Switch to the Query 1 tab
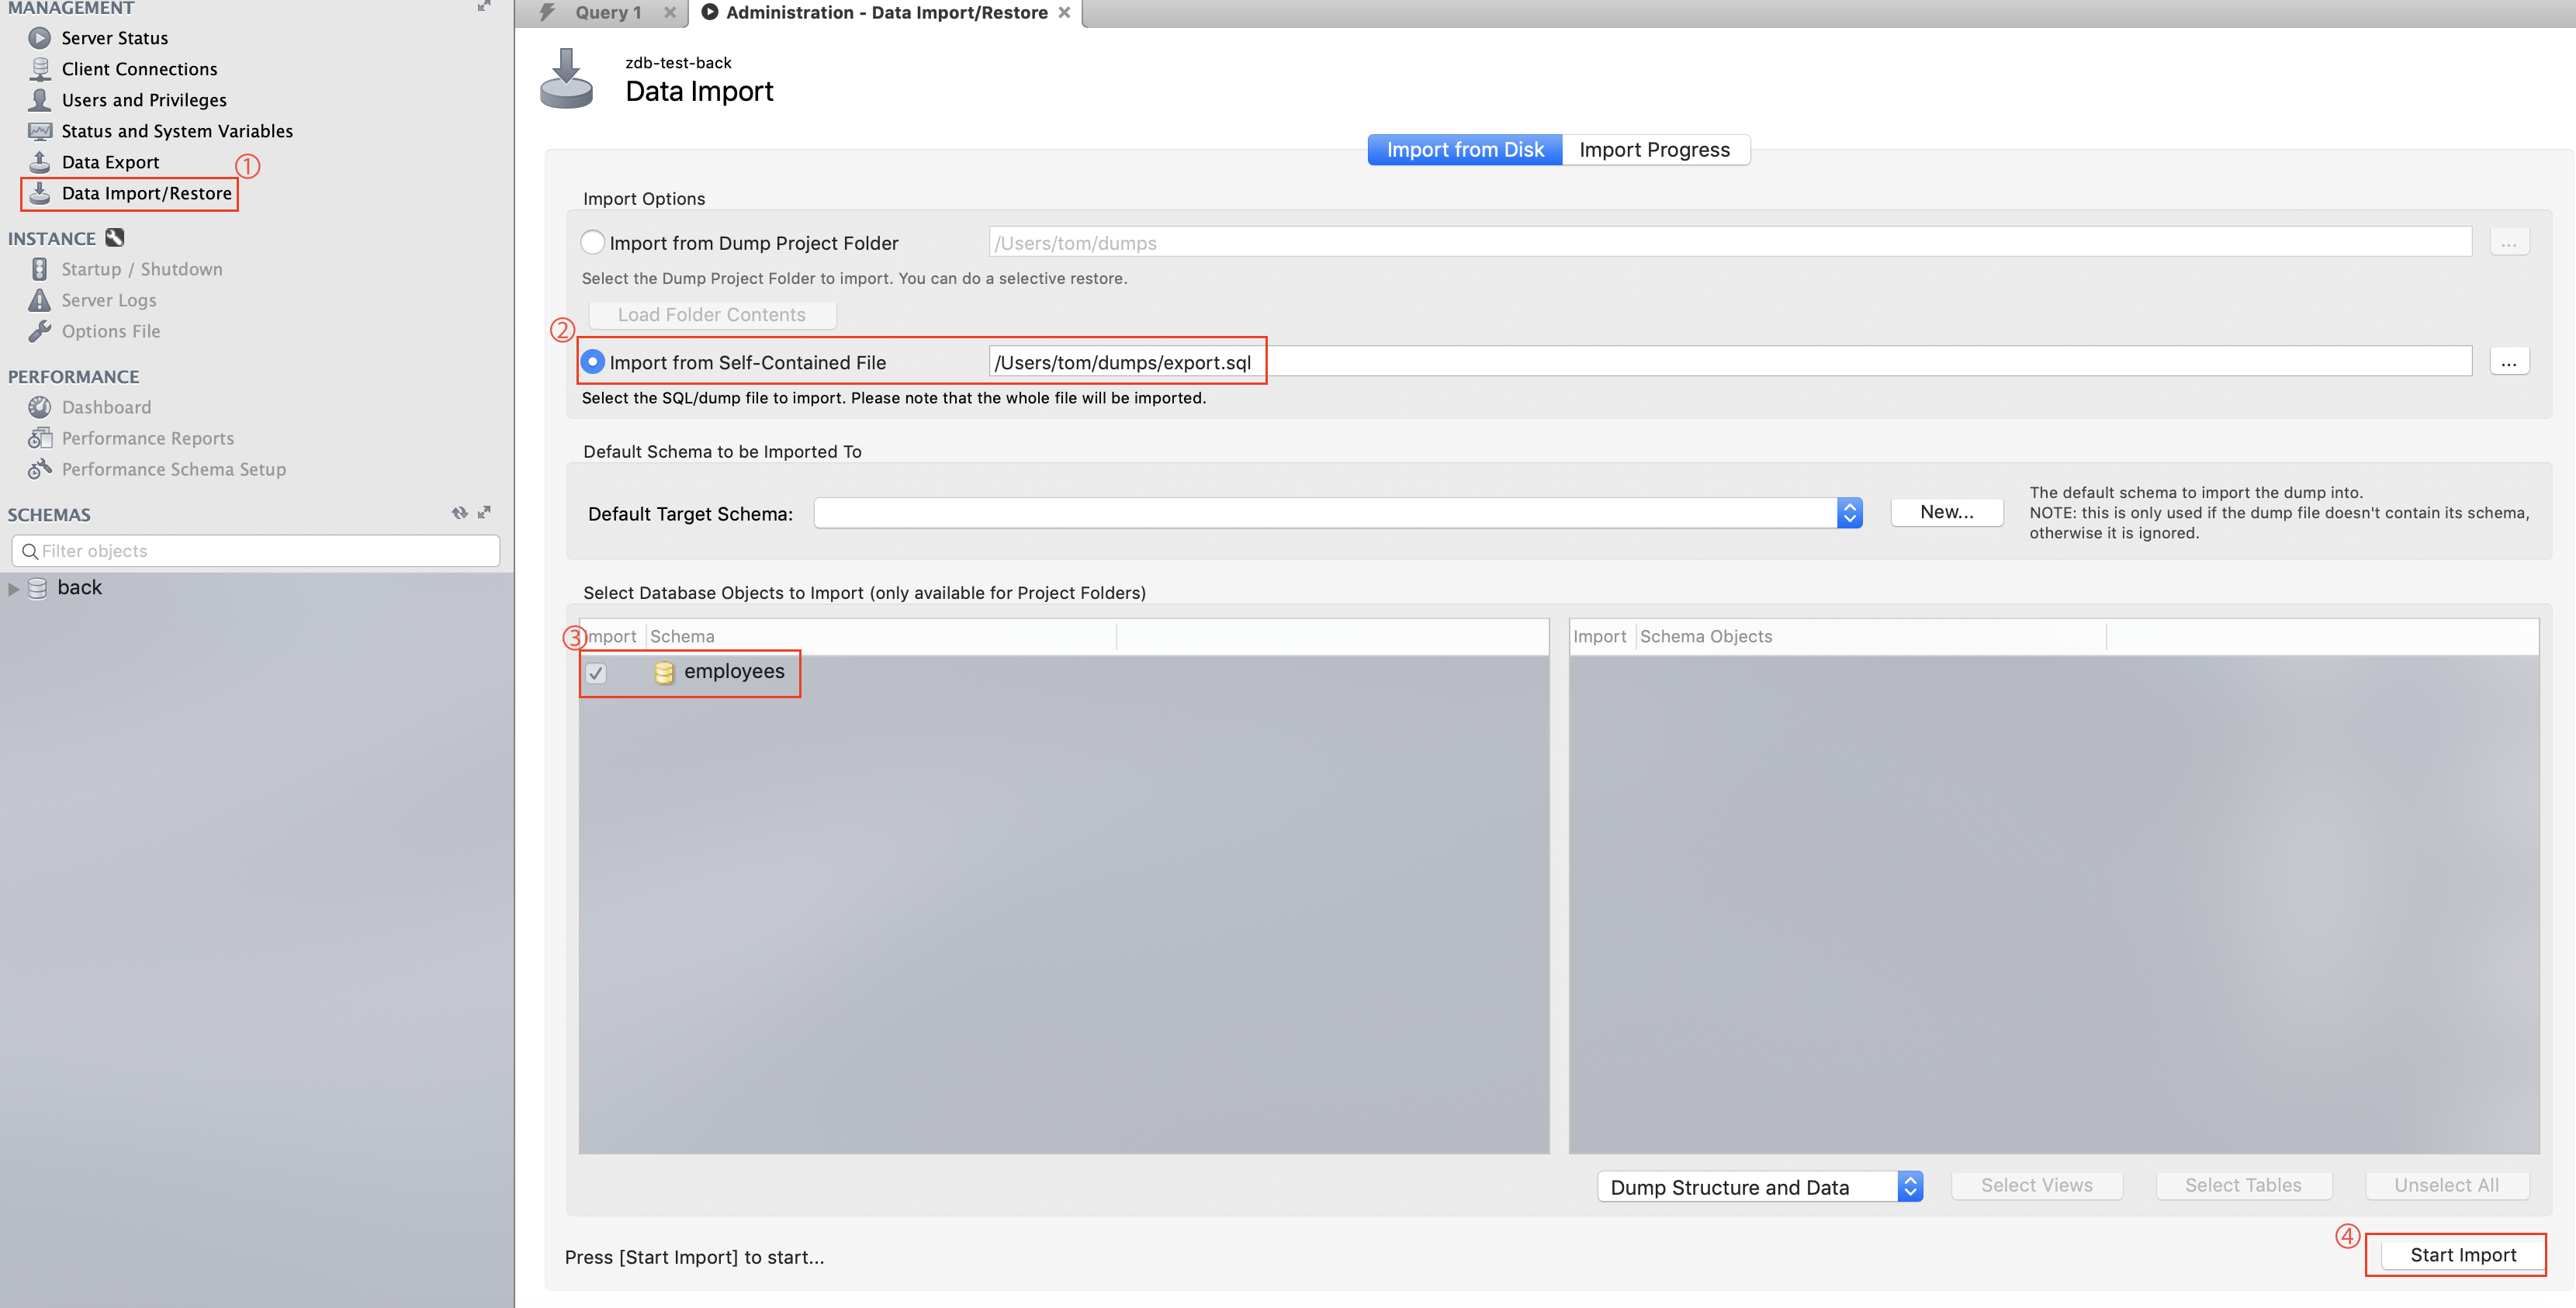Image resolution: width=2576 pixels, height=1308 pixels. point(607,13)
